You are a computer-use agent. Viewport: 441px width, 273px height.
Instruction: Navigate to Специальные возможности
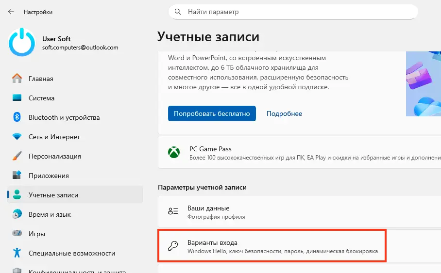point(71,253)
